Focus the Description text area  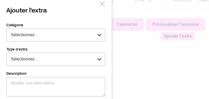click(56, 87)
